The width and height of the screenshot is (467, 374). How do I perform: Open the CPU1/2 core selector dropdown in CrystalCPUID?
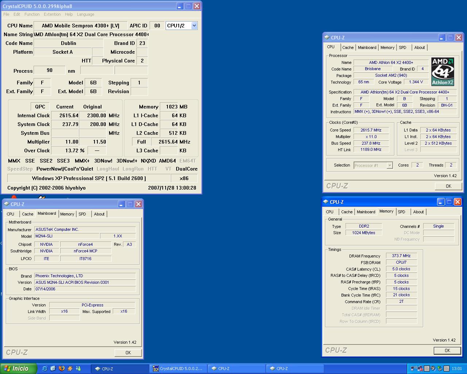194,26
